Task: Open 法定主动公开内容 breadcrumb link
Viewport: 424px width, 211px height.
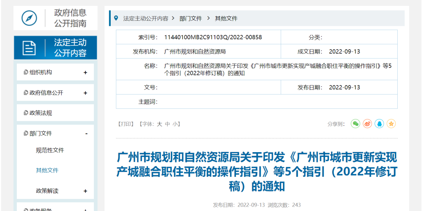Action: coord(146,18)
